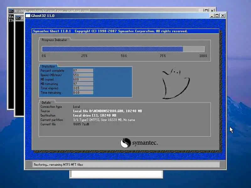The image size is (251, 188).
Task: Close the rear cmd.exe startnet window
Action: (x=212, y=11)
